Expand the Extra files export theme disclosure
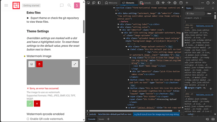Viewport: 217px width, 122px height. pos(28,18)
